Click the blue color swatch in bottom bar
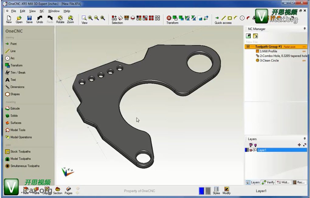This screenshot has width=310, height=198. click(201, 191)
